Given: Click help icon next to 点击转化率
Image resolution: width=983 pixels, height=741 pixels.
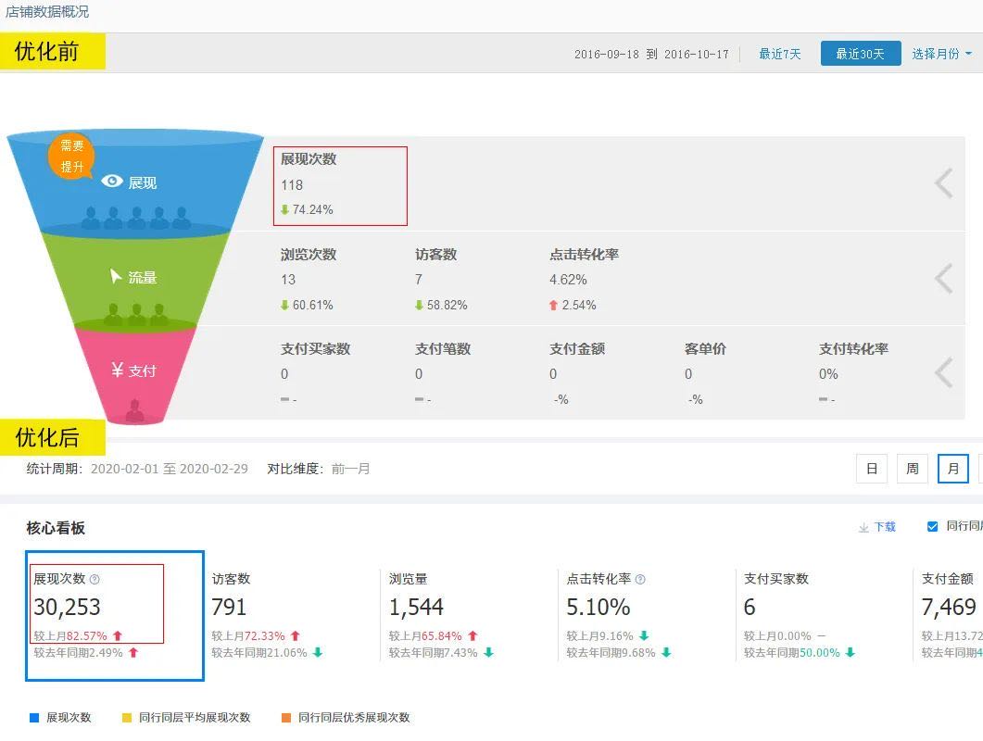Looking at the screenshot, I should pyautogui.click(x=640, y=579).
